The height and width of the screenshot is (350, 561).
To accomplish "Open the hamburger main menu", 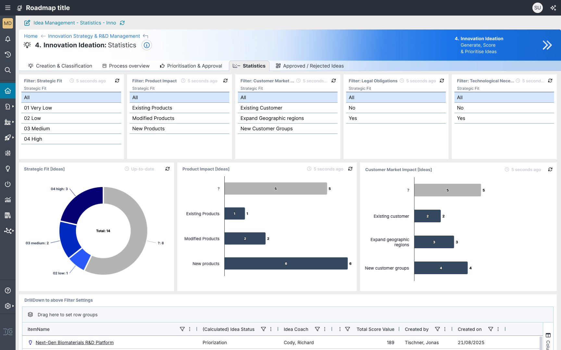I will tap(8, 8).
